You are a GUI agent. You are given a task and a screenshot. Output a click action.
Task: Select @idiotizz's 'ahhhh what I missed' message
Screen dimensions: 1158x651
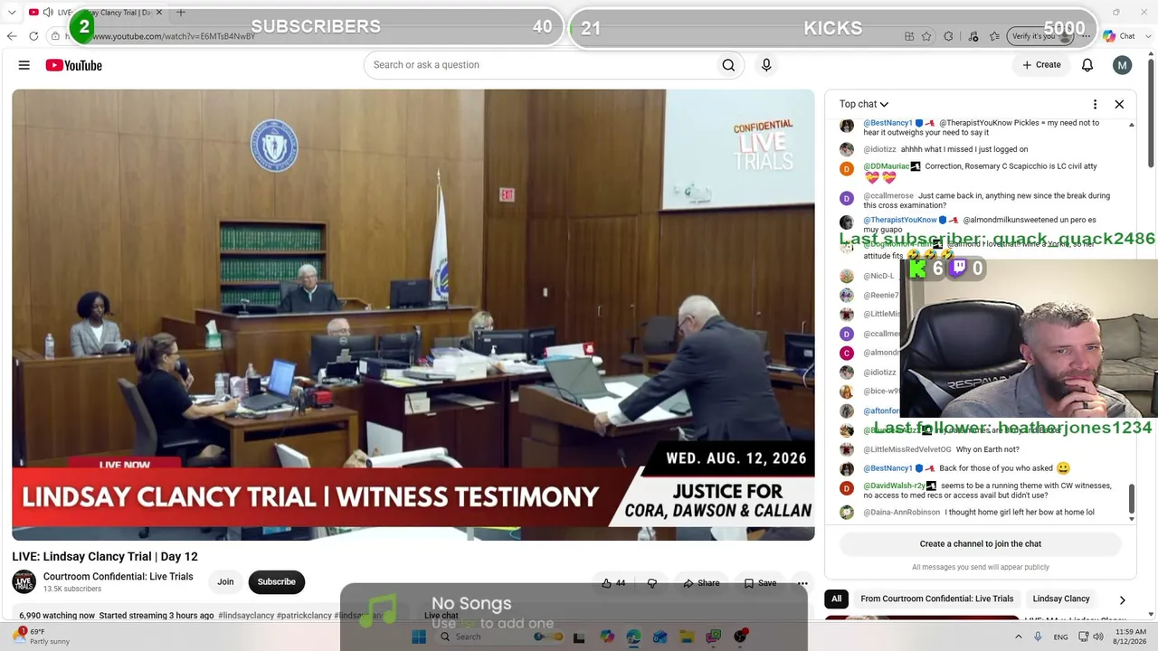tap(964, 149)
